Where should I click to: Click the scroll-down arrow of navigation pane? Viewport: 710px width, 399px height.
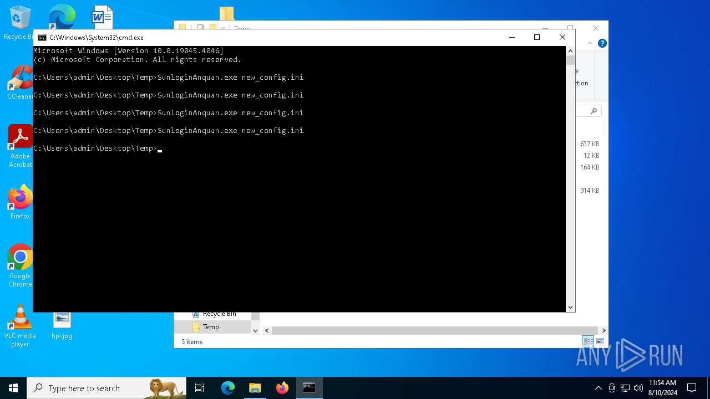click(255, 330)
